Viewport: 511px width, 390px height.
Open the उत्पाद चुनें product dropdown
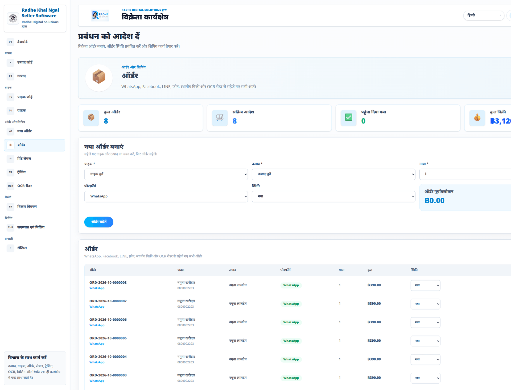coord(333,174)
